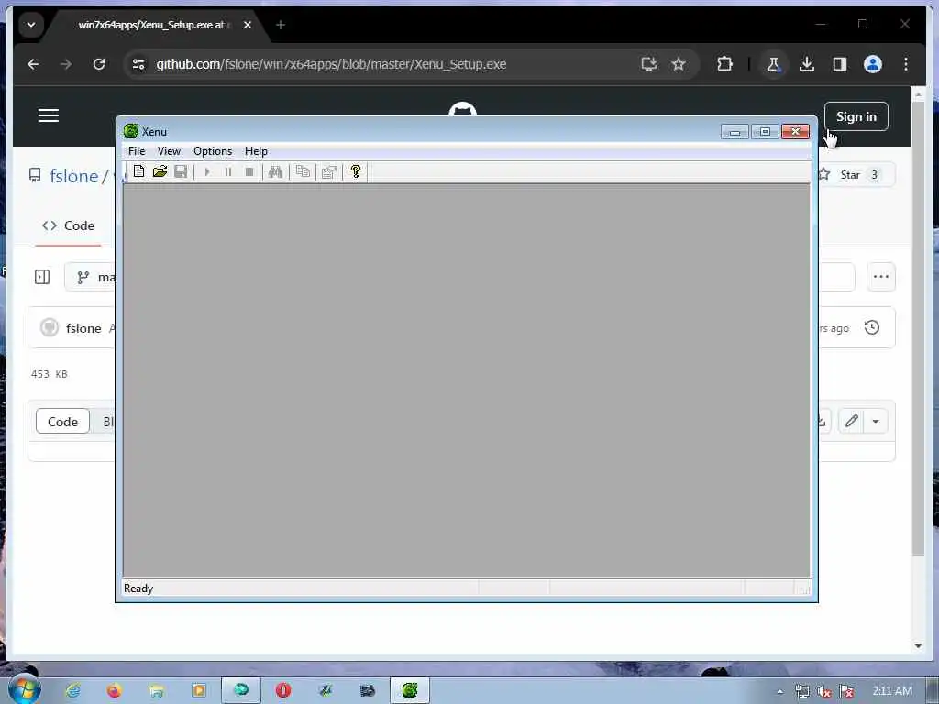The width and height of the screenshot is (939, 704).
Task: Click scrollbar down arrow on browser page
Action: [918, 646]
